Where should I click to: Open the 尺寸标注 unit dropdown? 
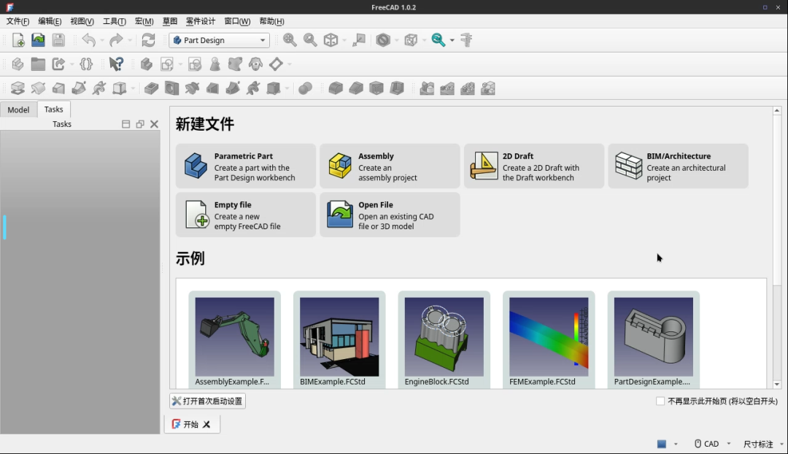760,443
